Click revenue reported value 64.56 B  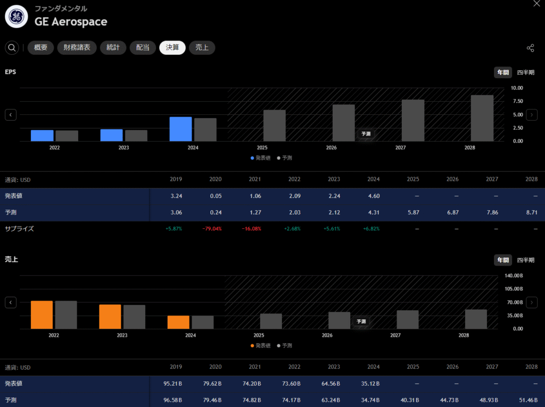coord(331,384)
